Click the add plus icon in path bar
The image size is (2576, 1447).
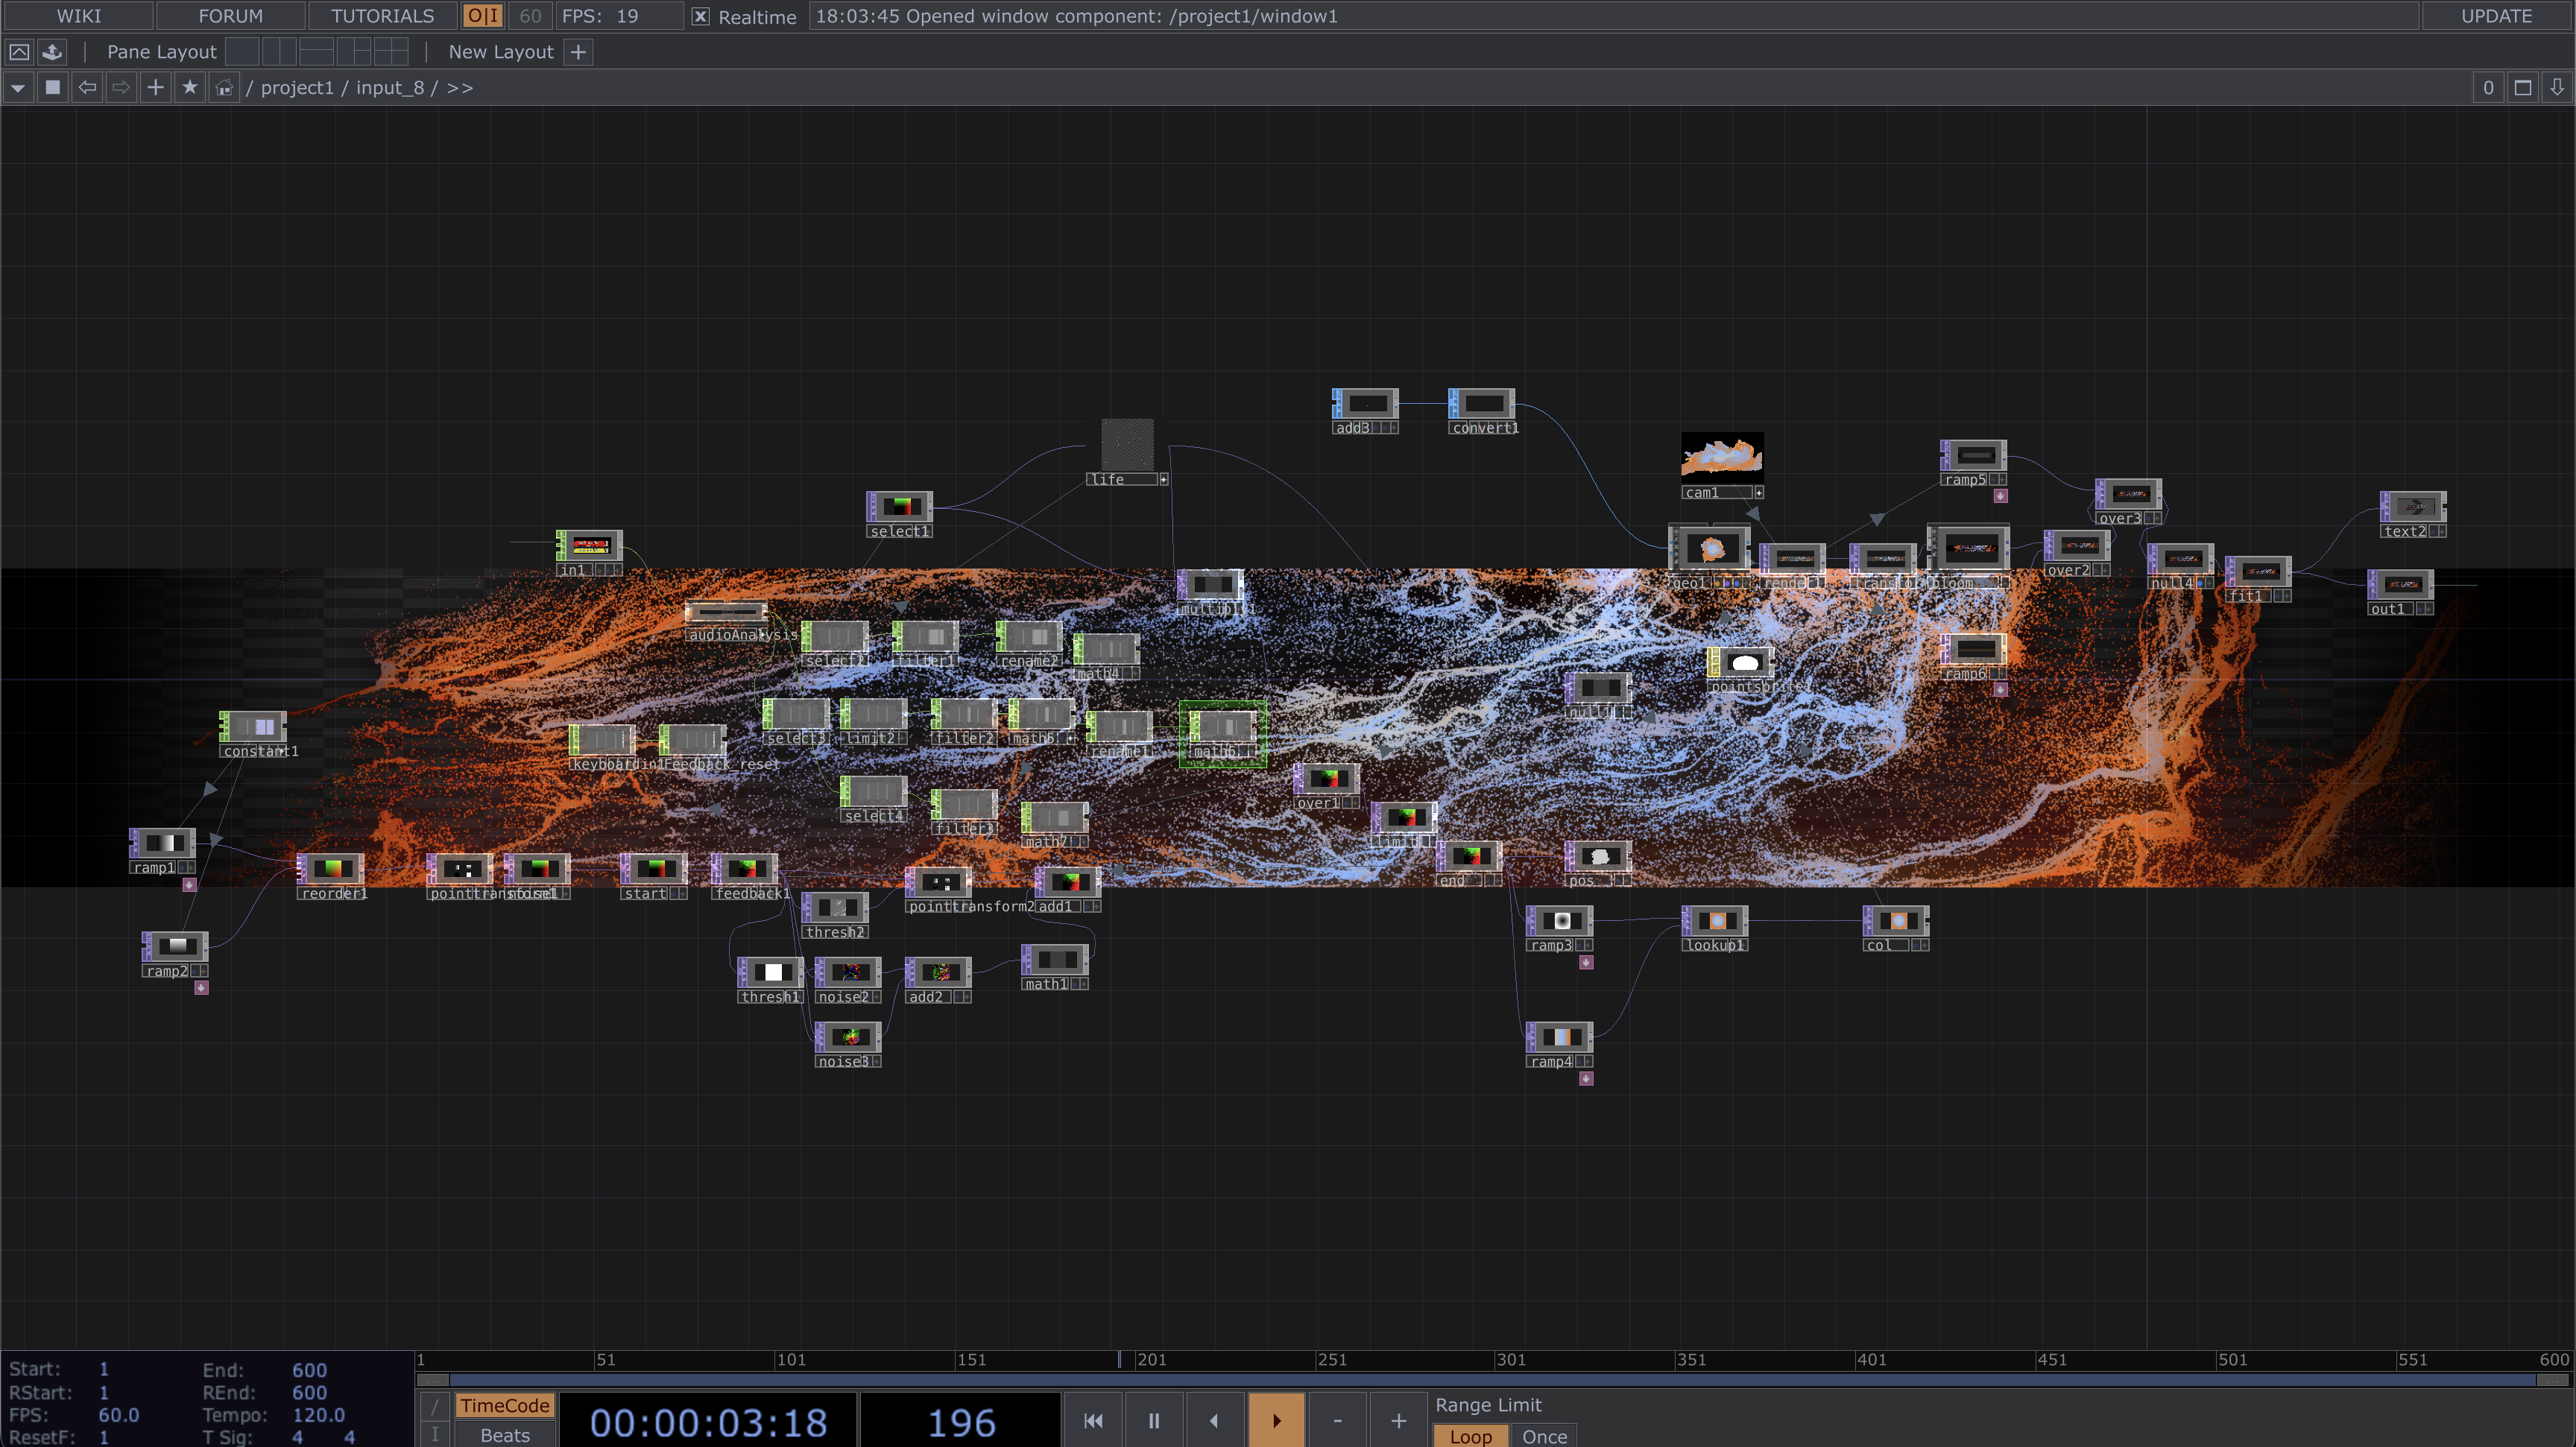pyautogui.click(x=155, y=88)
